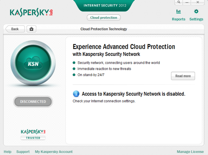The width and height of the screenshot is (208, 155).
Task: Minimize the Kaspersky window
Action: (x=187, y=2)
